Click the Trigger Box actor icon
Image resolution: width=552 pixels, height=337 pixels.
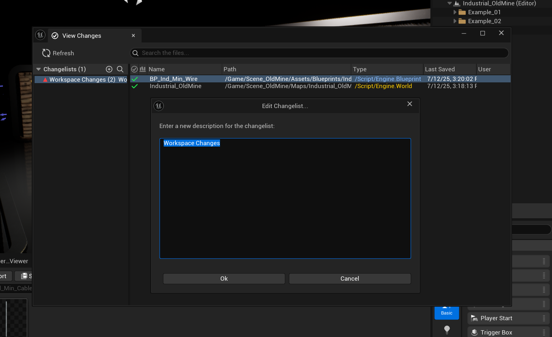click(x=474, y=332)
